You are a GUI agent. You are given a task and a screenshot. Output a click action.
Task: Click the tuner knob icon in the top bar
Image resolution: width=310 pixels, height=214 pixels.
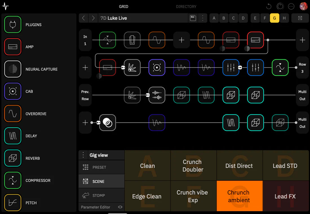(x=280, y=6)
